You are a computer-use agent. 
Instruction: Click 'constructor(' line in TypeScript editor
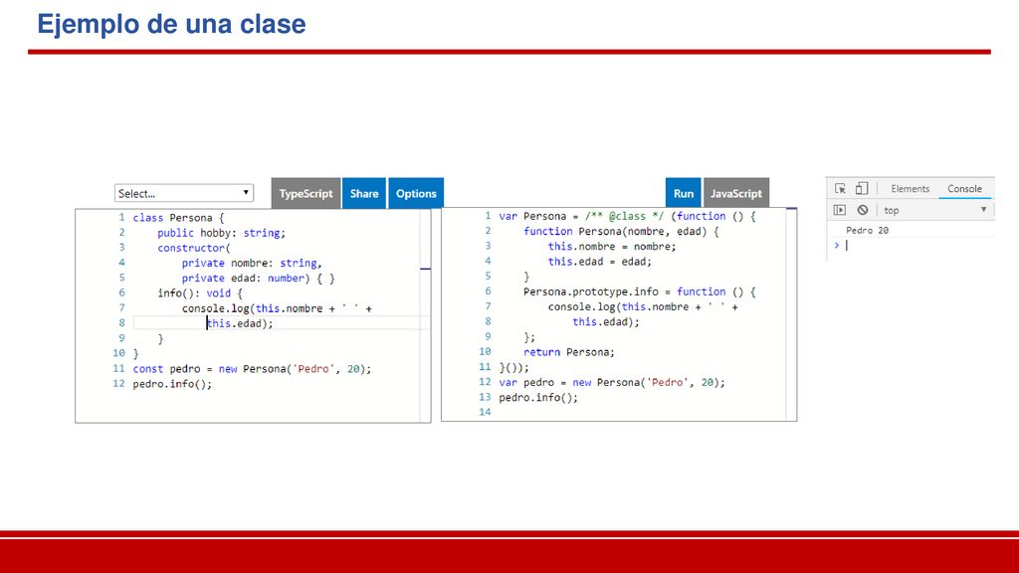click(194, 248)
